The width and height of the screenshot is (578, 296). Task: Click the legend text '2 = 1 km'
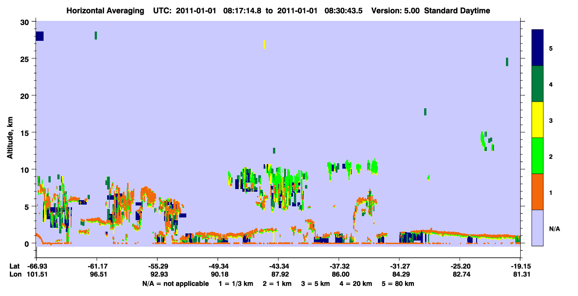point(277,284)
